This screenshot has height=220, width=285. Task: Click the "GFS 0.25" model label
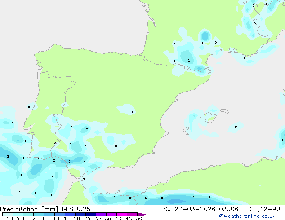(76, 209)
